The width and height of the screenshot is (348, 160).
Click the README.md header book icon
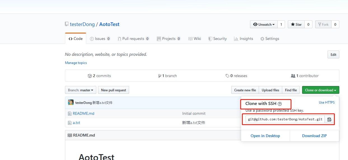click(x=70, y=135)
